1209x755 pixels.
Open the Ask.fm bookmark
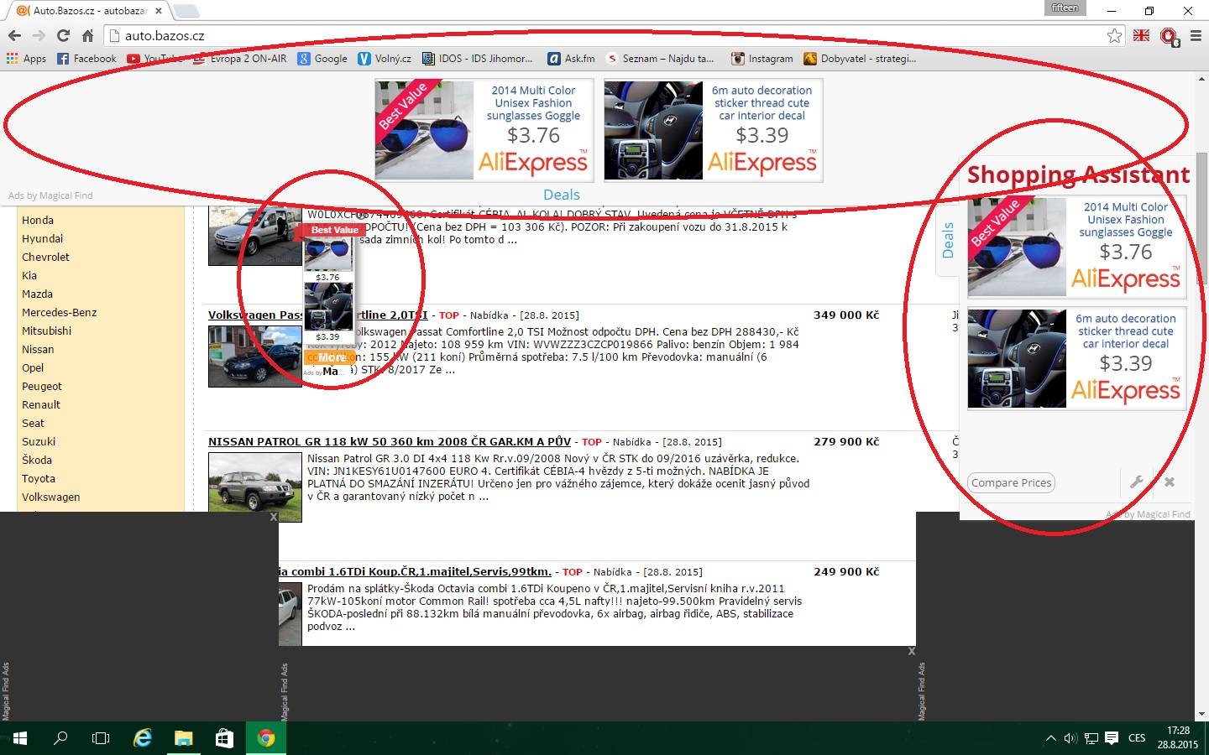[x=572, y=59]
